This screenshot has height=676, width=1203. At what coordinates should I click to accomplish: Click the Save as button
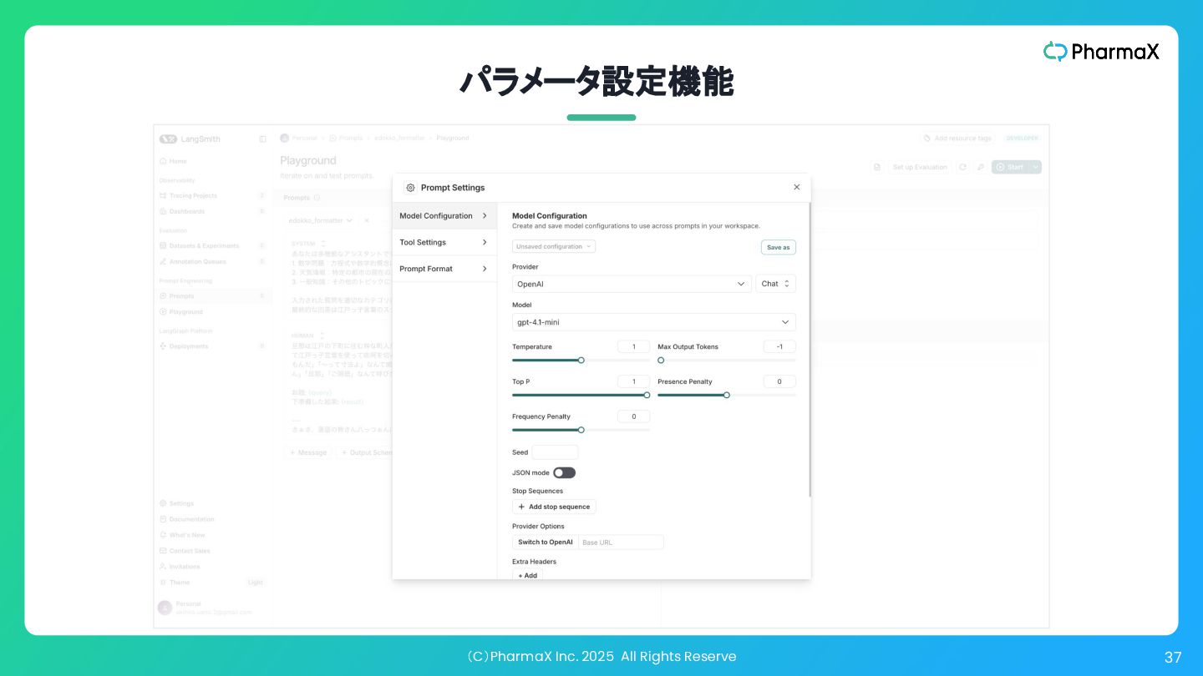[x=779, y=247]
